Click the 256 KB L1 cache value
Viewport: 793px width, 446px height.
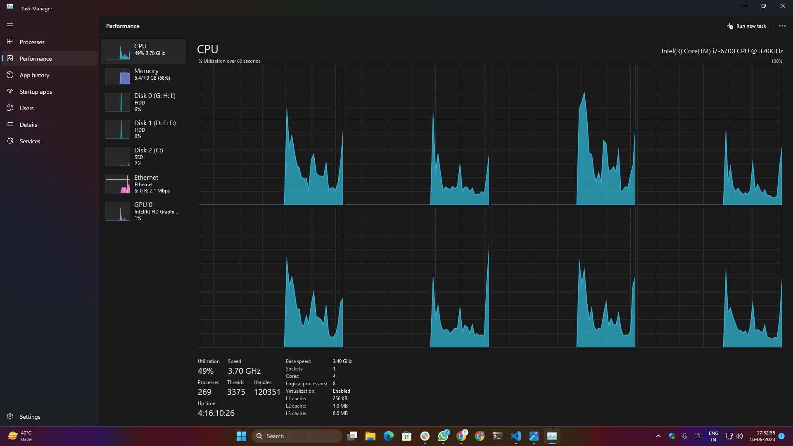click(340, 399)
